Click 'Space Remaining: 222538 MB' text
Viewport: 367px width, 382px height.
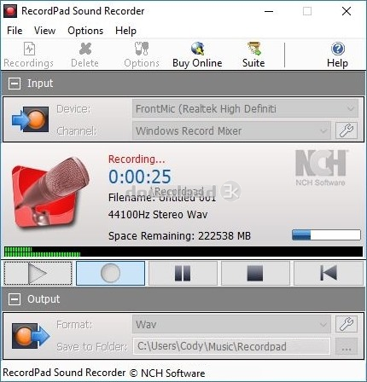[179, 236]
